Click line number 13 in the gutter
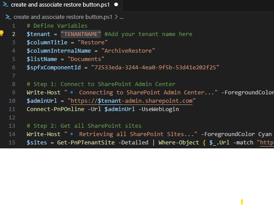 [x=13, y=126]
